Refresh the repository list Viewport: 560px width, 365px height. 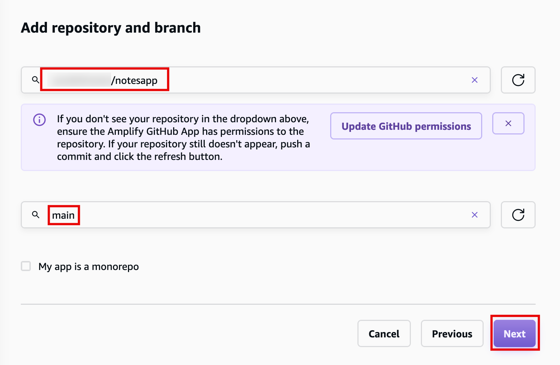click(518, 80)
